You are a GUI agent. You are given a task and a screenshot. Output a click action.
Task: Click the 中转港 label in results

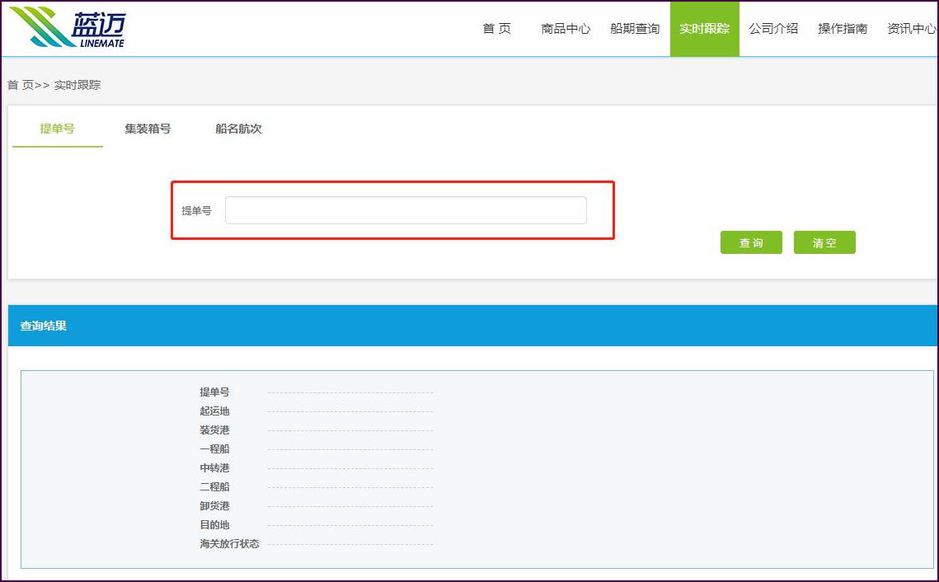point(214,468)
